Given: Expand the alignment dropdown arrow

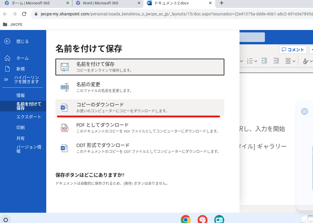Looking at the screenshot, I should click(x=294, y=61).
